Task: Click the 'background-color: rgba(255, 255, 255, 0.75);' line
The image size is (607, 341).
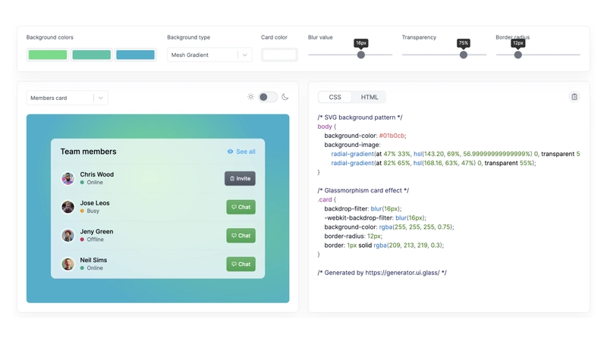Action: click(389, 227)
